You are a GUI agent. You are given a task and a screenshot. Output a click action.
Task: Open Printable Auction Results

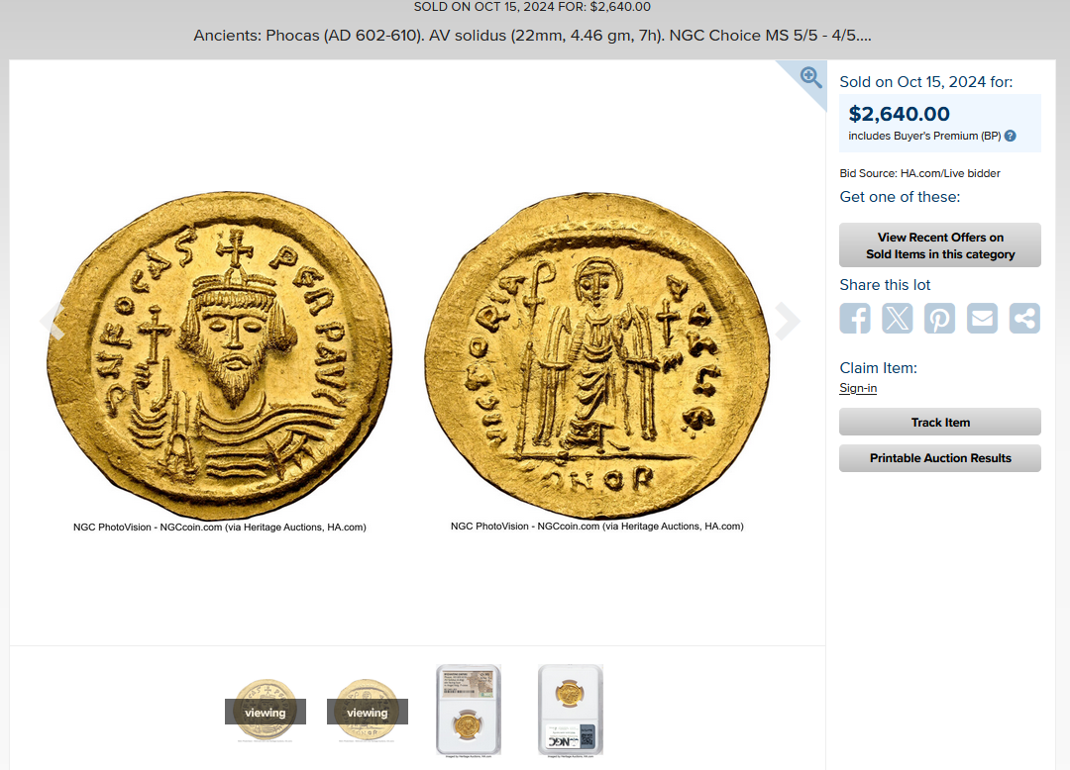pos(939,458)
